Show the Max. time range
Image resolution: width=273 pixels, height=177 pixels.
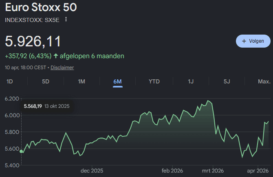(x=264, y=81)
